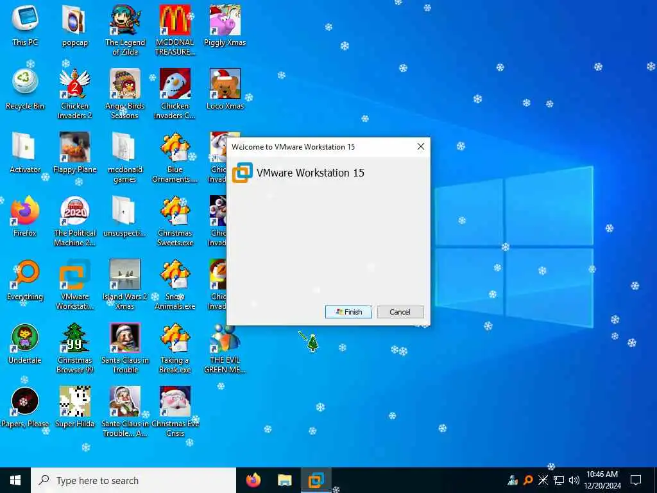Viewport: 657px width, 493px height.
Task: Select the Activator folder icon
Action: tap(25, 153)
